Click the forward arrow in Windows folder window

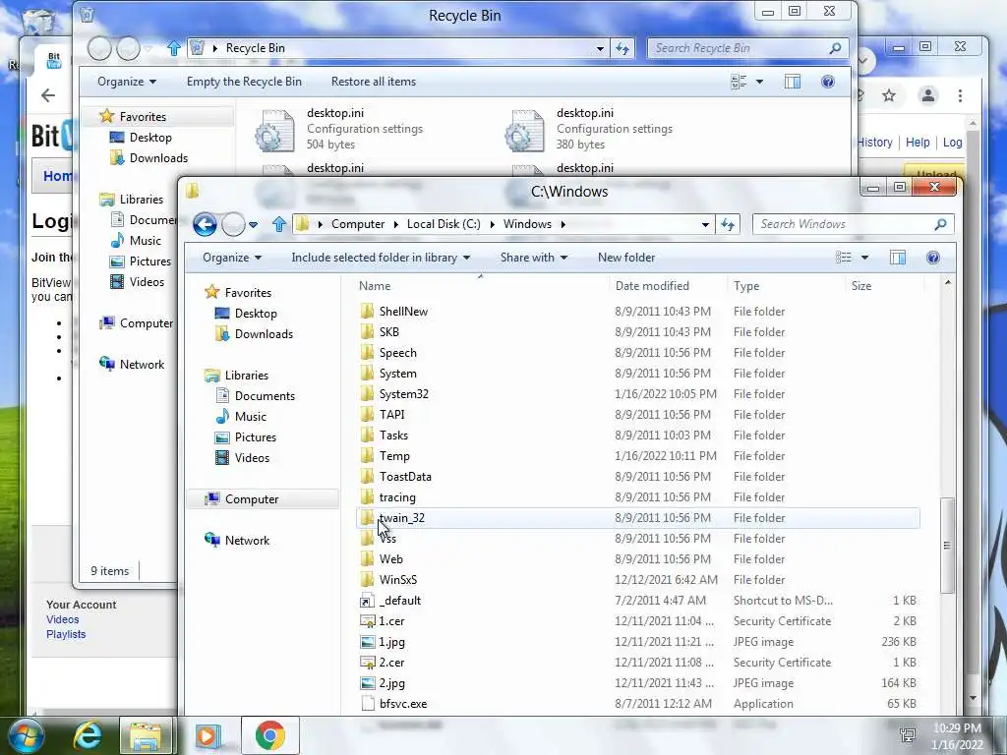point(233,224)
